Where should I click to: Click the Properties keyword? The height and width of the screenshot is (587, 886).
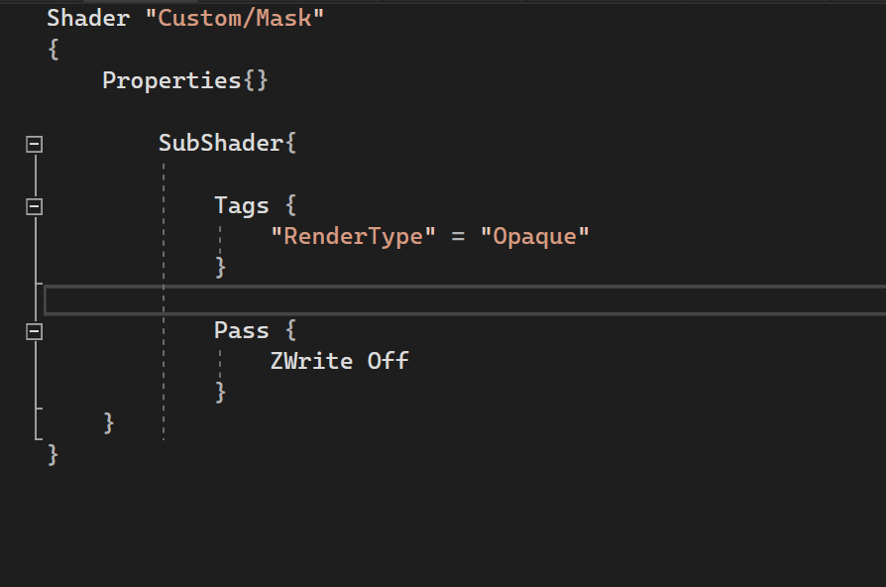tap(171, 80)
